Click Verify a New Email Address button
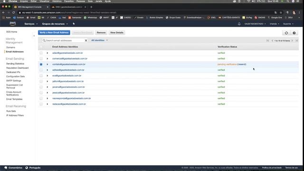The height and width of the screenshot is (171, 304). 54,33
